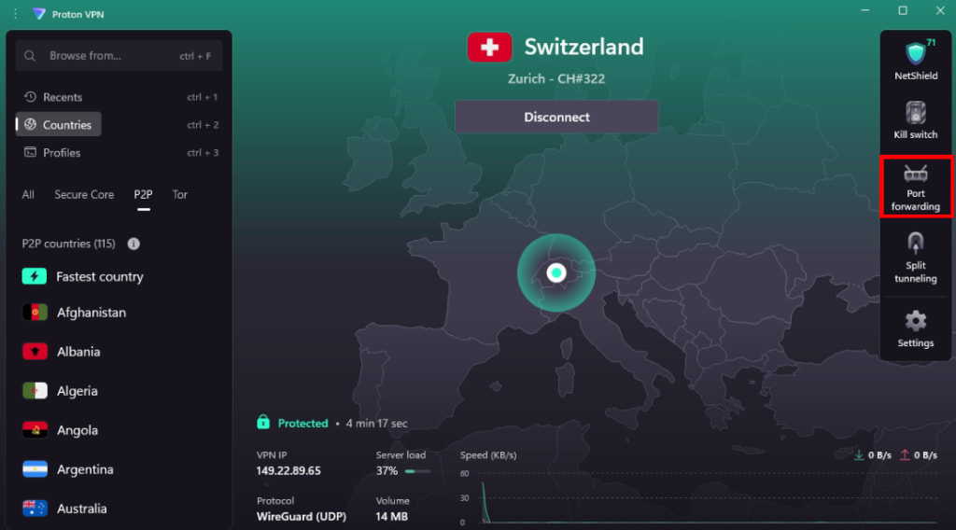Click the Algeria flag icon
Image resolution: width=956 pixels, height=530 pixels.
35,390
